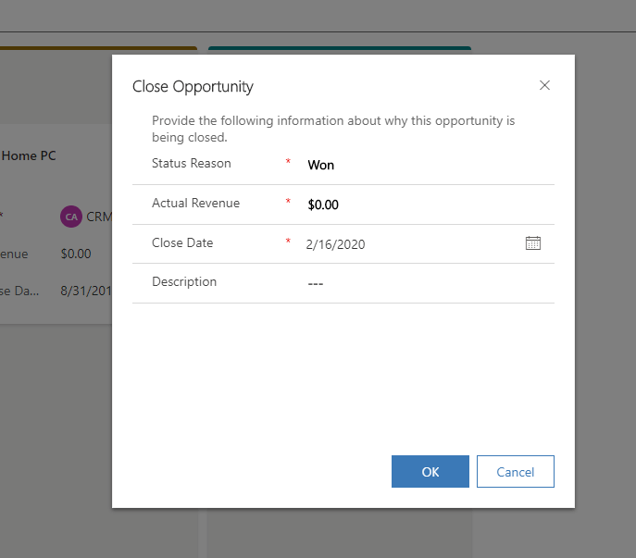Click the $0.00 revenue on background card
Viewport: 636px width, 558px height.
[76, 254]
